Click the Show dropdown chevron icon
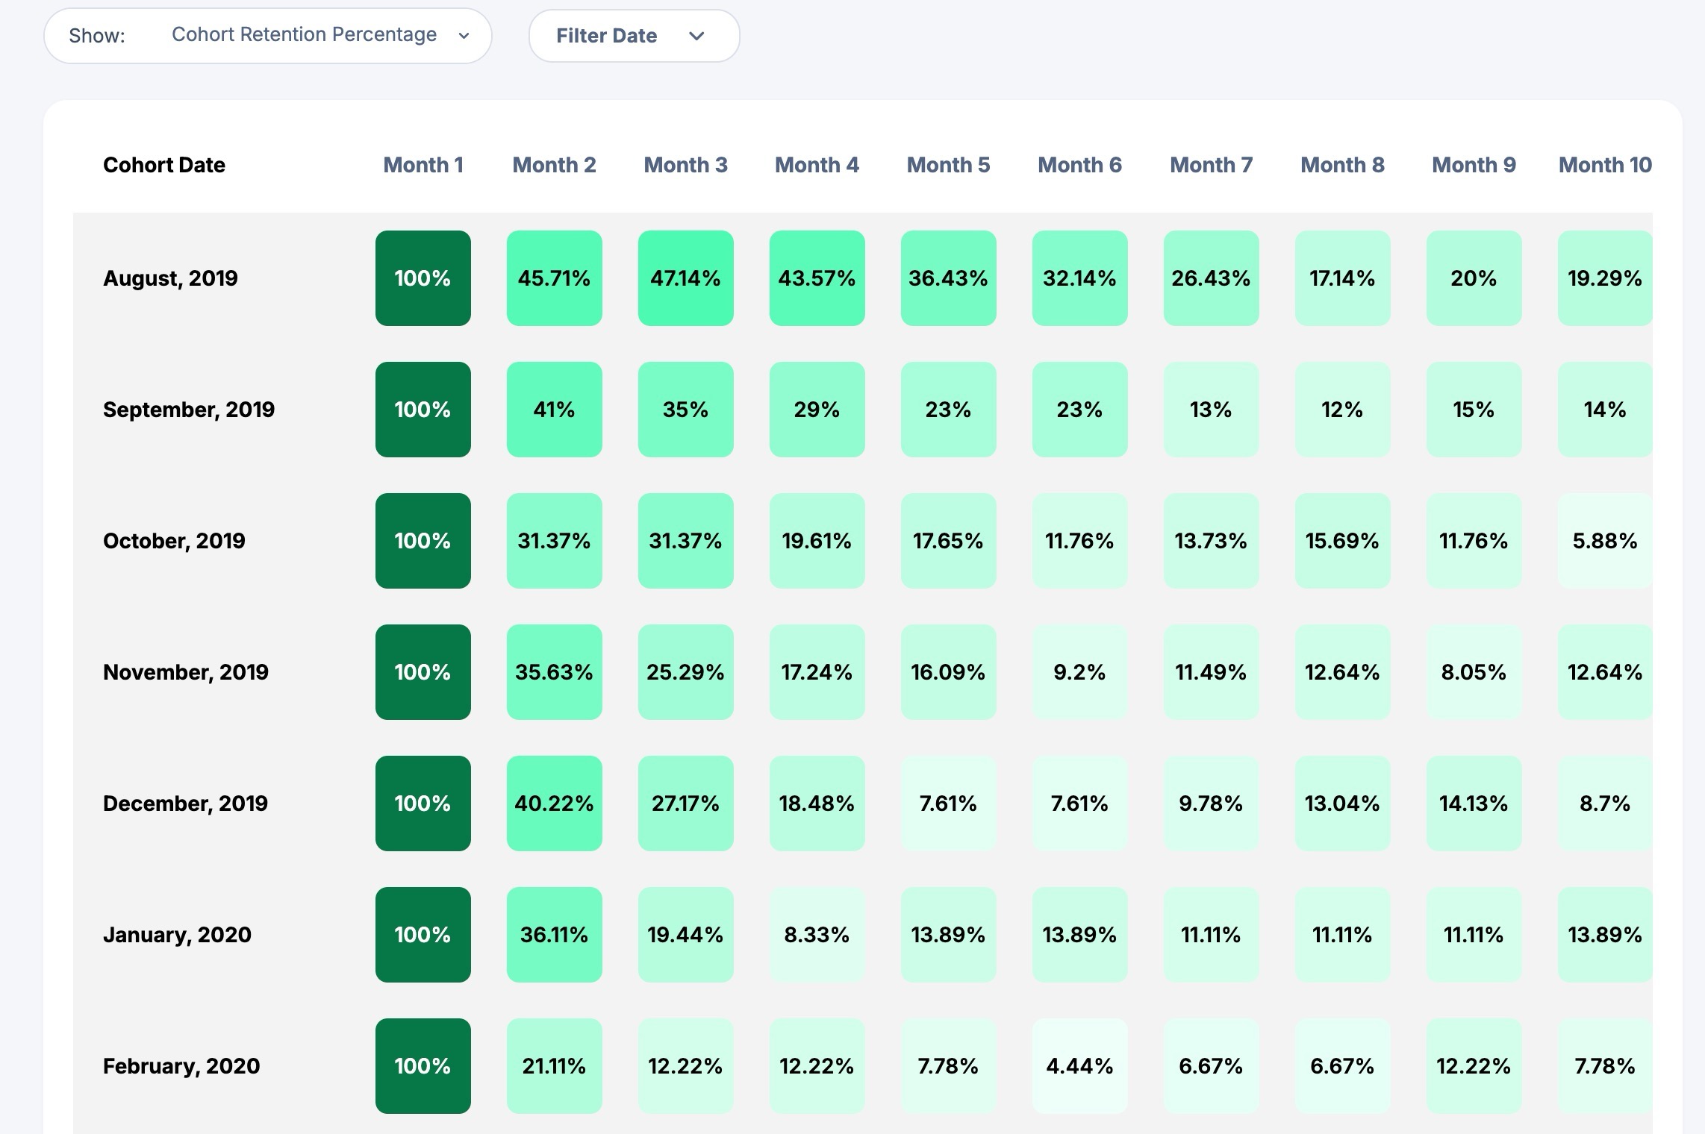This screenshot has height=1134, width=1705. tap(464, 36)
